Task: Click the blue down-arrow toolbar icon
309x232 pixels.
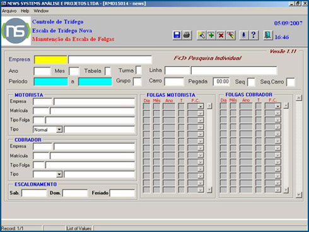Action: [243, 35]
